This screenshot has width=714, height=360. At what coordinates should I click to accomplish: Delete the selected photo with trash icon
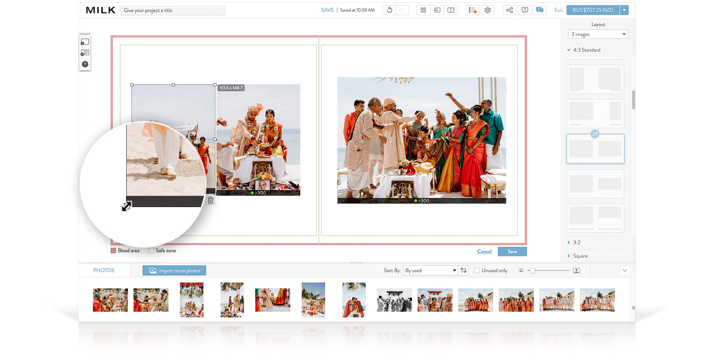[x=211, y=201]
